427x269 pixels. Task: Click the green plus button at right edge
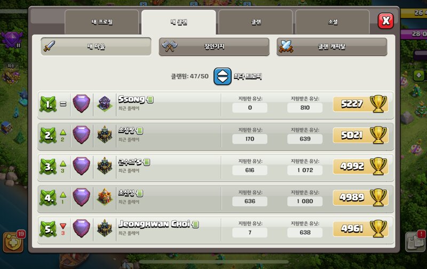pos(418,75)
